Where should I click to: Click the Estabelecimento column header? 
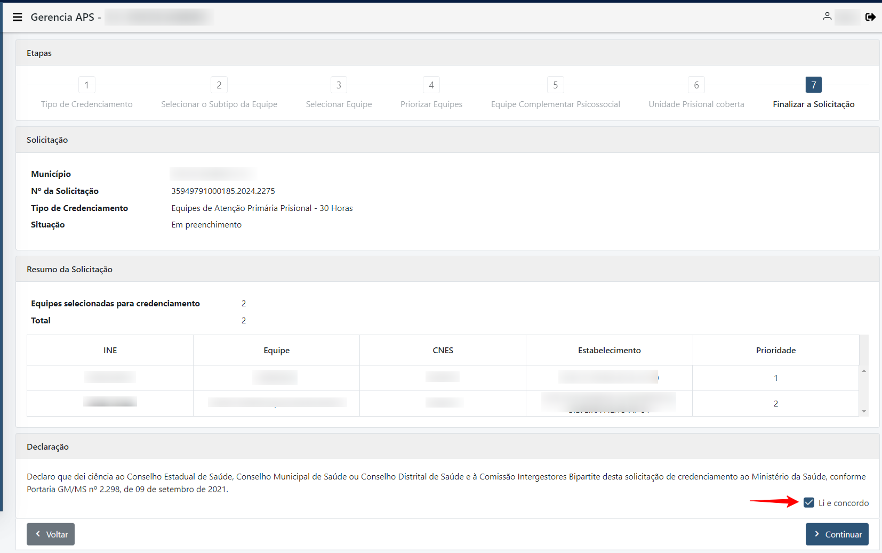(610, 350)
